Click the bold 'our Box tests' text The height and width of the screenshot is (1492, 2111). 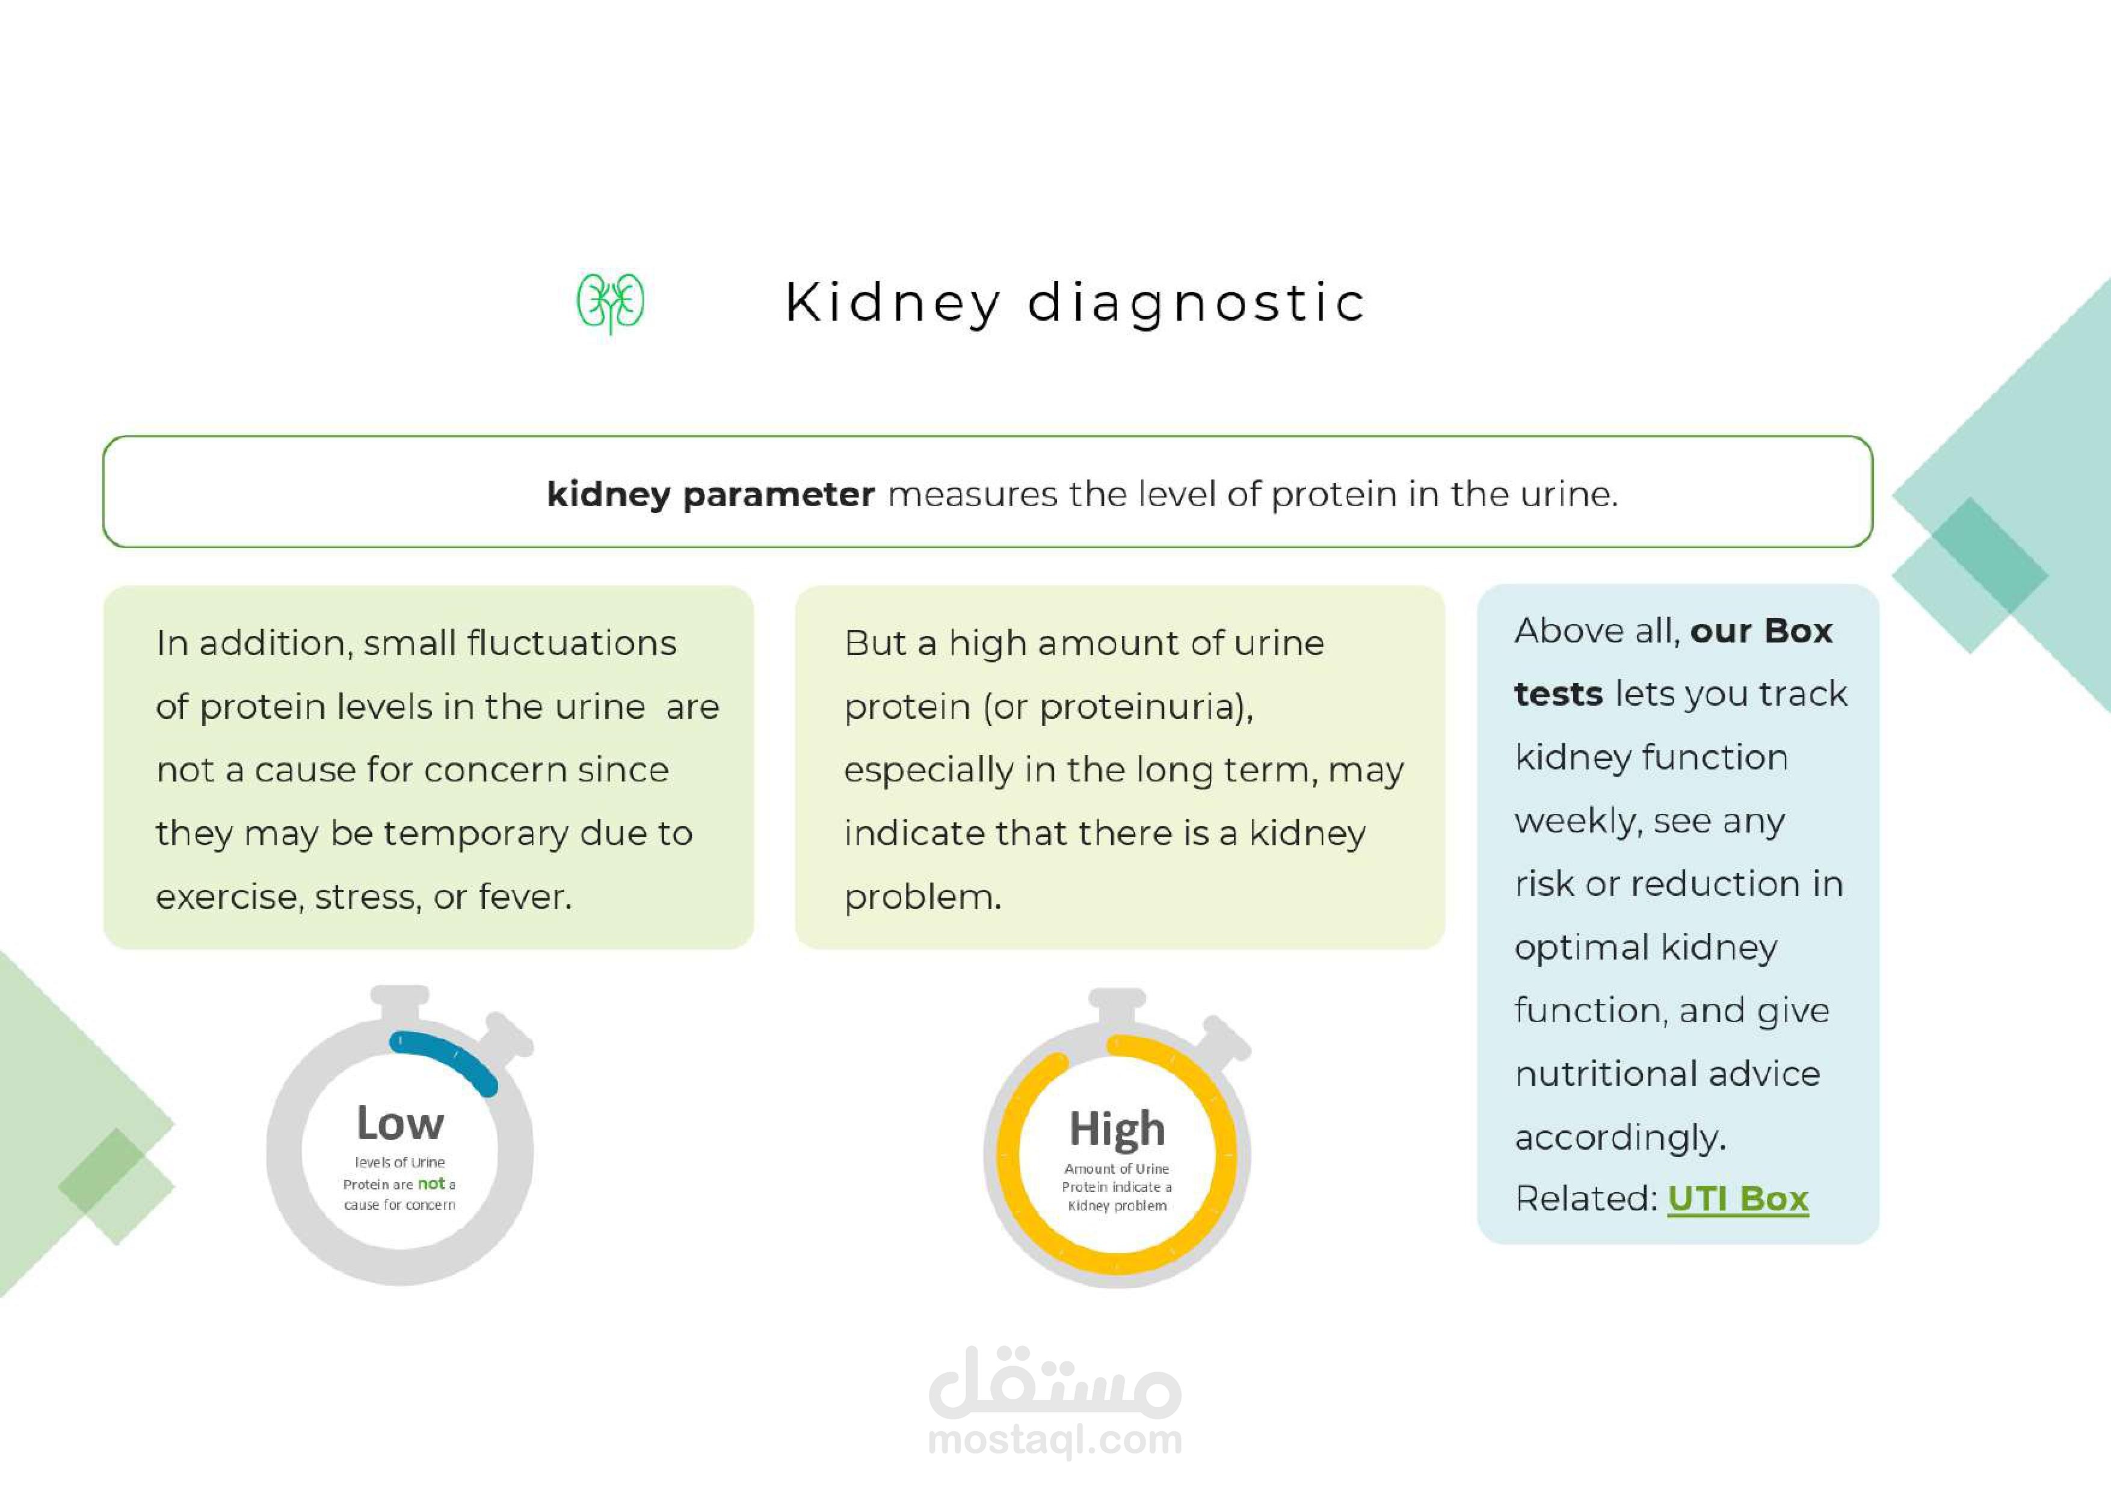tap(1674, 662)
